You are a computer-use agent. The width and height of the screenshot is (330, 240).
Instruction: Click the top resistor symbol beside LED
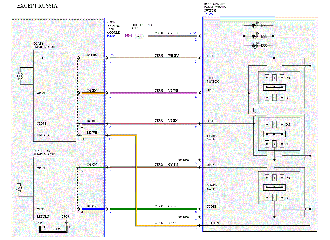264,25
